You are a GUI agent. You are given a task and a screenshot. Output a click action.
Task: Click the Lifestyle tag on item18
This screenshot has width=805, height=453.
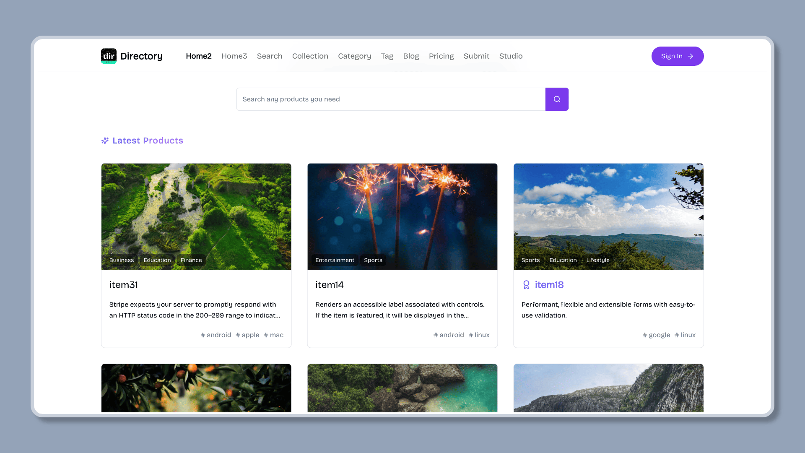597,260
